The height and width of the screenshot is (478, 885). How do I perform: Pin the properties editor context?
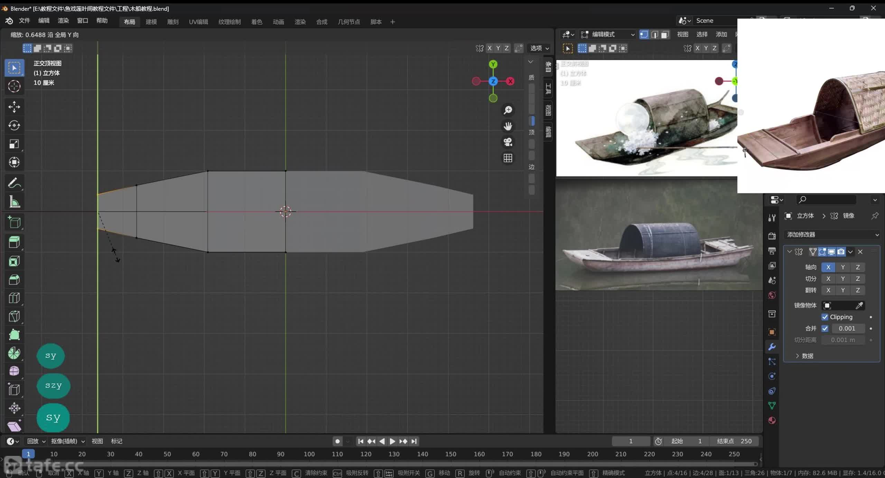click(875, 216)
